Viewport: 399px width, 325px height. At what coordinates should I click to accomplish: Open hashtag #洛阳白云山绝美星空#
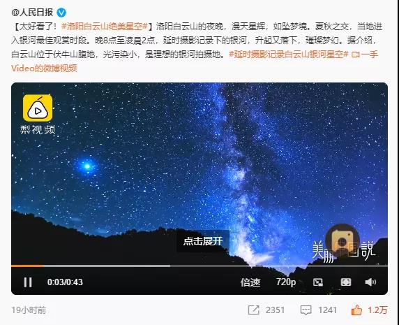(x=105, y=27)
